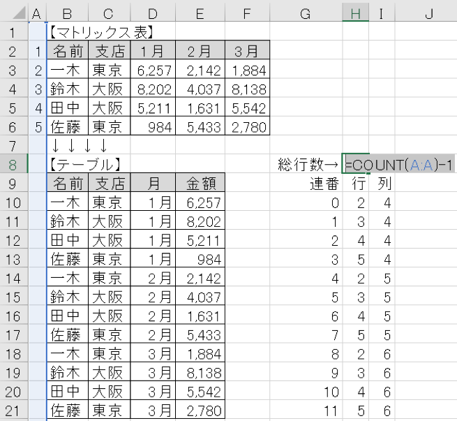Click the 連番 header cell
Image resolution: width=457 pixels, height=421 pixels.
click(x=306, y=184)
